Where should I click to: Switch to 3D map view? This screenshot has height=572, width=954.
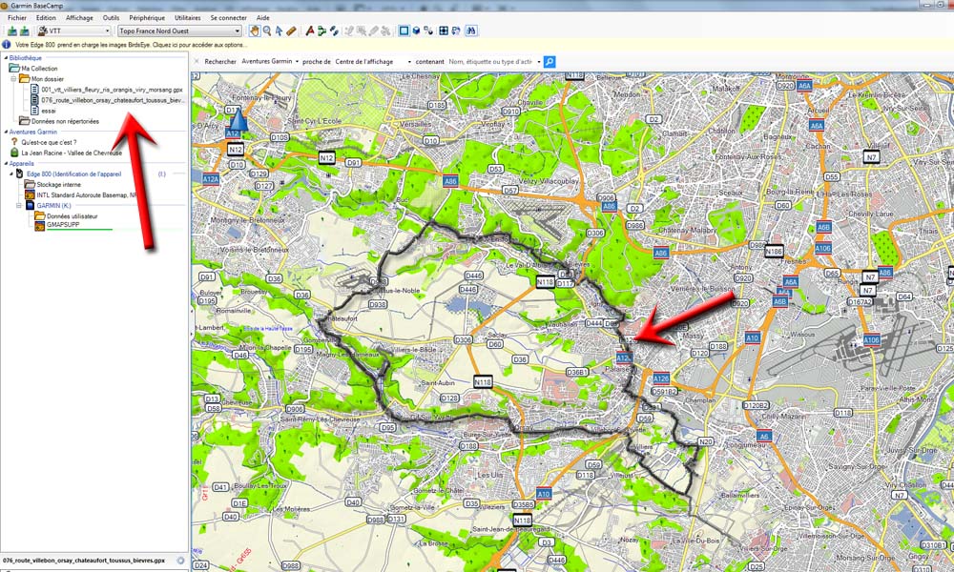tap(416, 31)
